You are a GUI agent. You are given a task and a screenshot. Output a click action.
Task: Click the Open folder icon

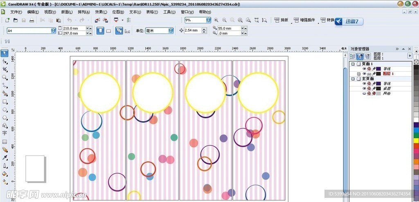pos(16,20)
